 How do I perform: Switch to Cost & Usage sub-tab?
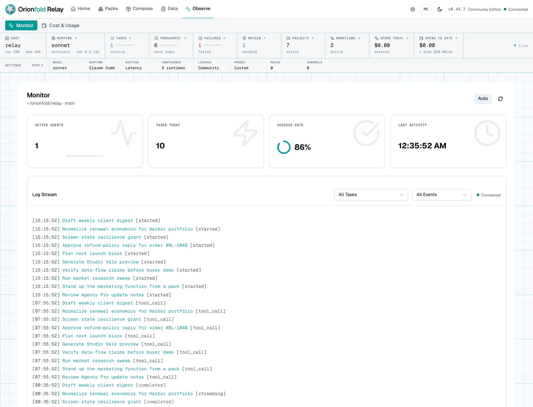pos(61,25)
